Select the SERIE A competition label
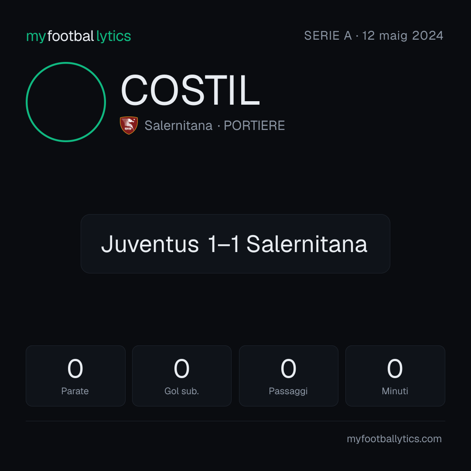This screenshot has height=471, width=471. click(x=328, y=35)
